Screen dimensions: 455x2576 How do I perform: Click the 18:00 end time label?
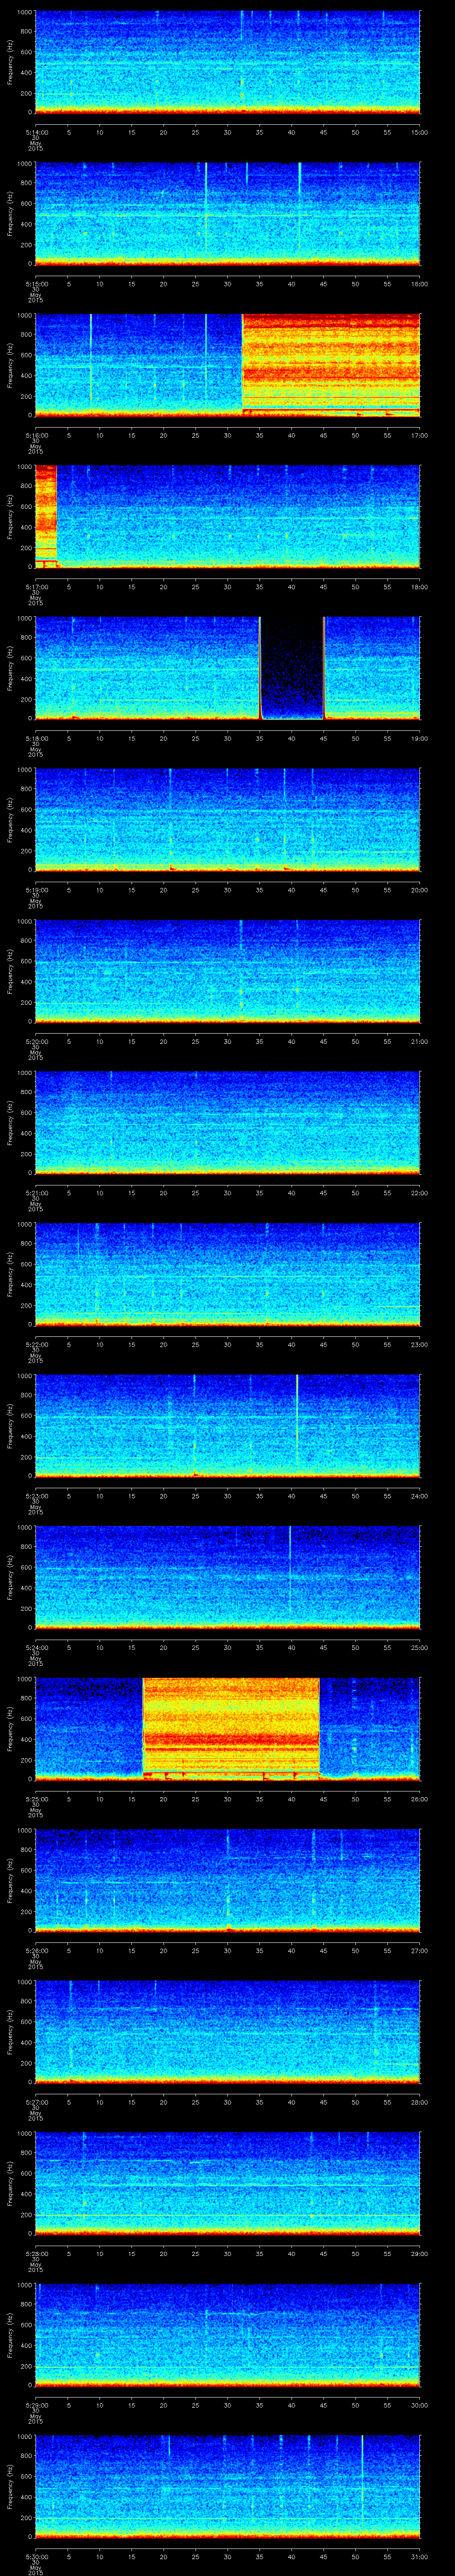(419, 587)
